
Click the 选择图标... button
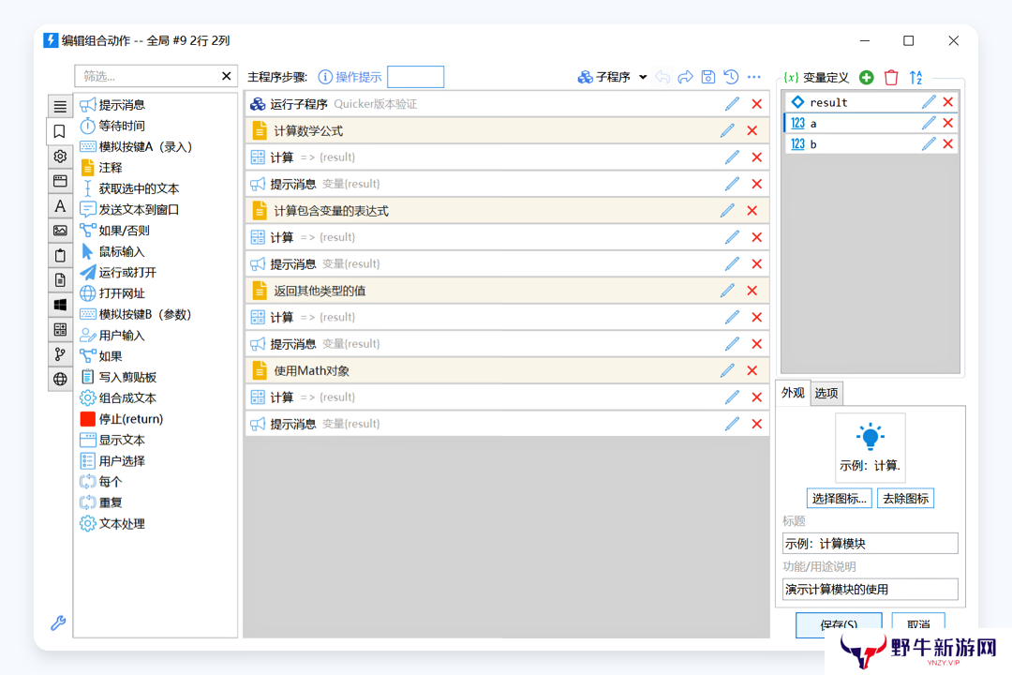pos(839,499)
